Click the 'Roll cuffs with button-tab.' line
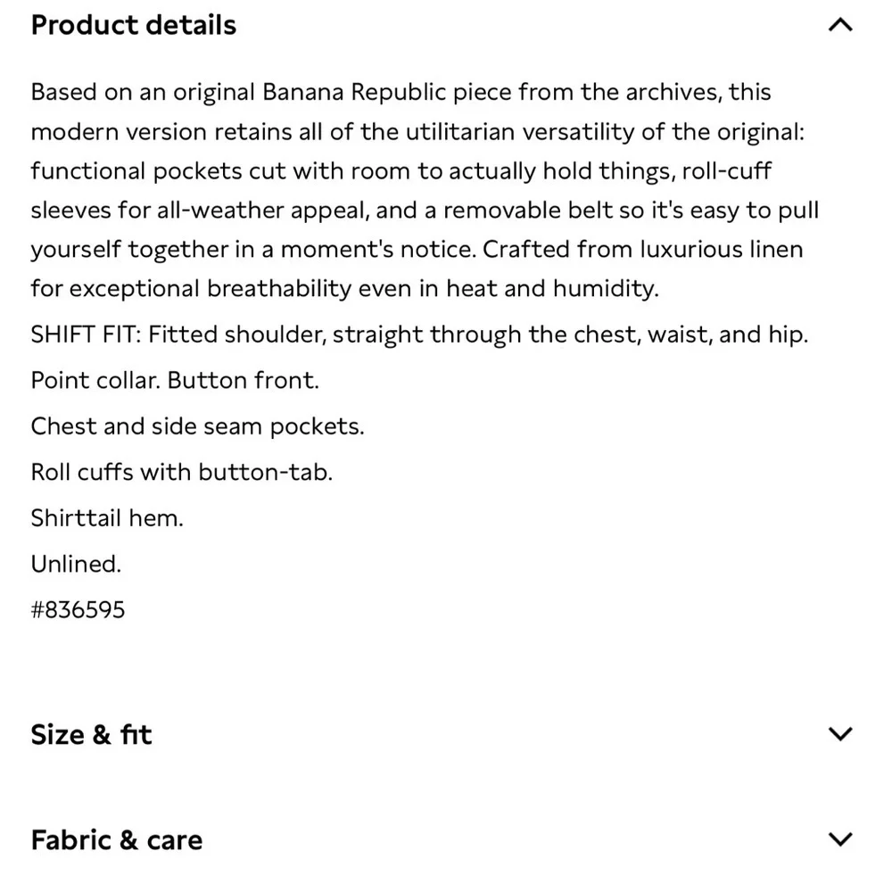 coord(181,472)
